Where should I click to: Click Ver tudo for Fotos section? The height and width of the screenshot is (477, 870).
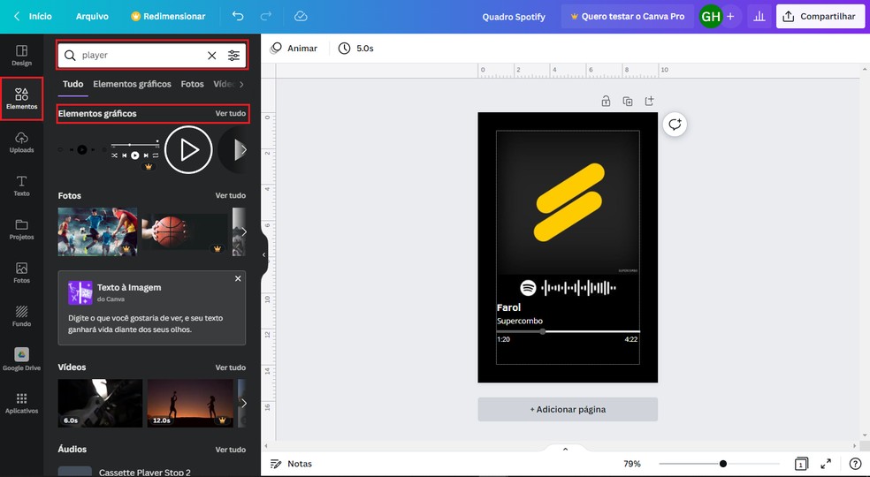click(230, 196)
